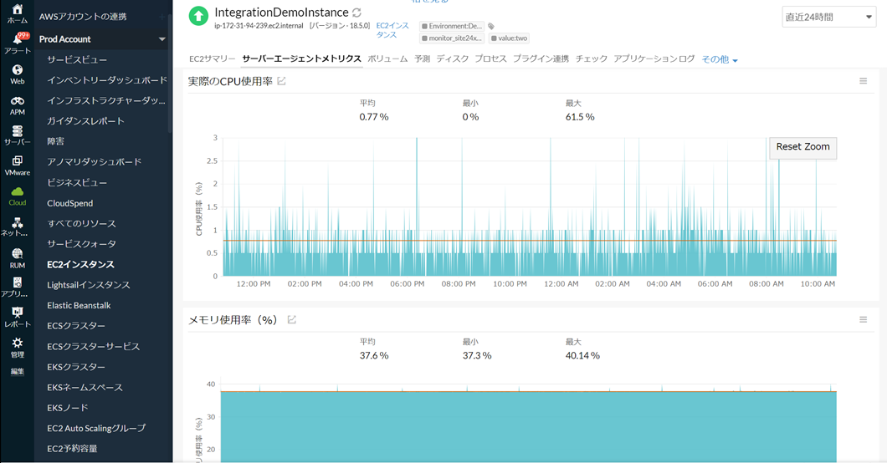The height and width of the screenshot is (463, 887).
Task: Click the refresh icon beside IntegrationDemoInstance
Action: coord(357,13)
